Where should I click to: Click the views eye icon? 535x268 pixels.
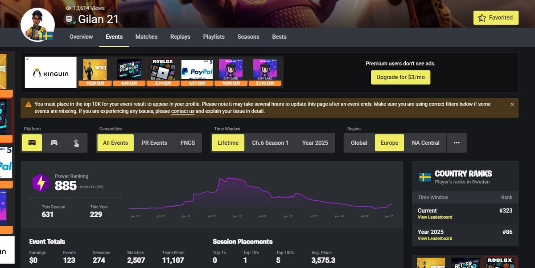(68, 8)
